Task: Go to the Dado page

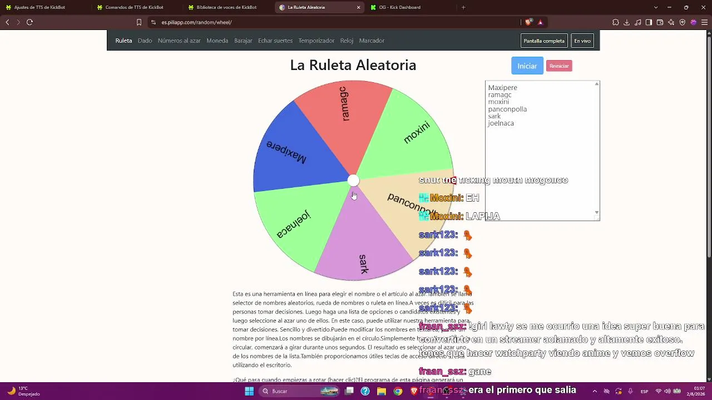Action: coord(145,41)
